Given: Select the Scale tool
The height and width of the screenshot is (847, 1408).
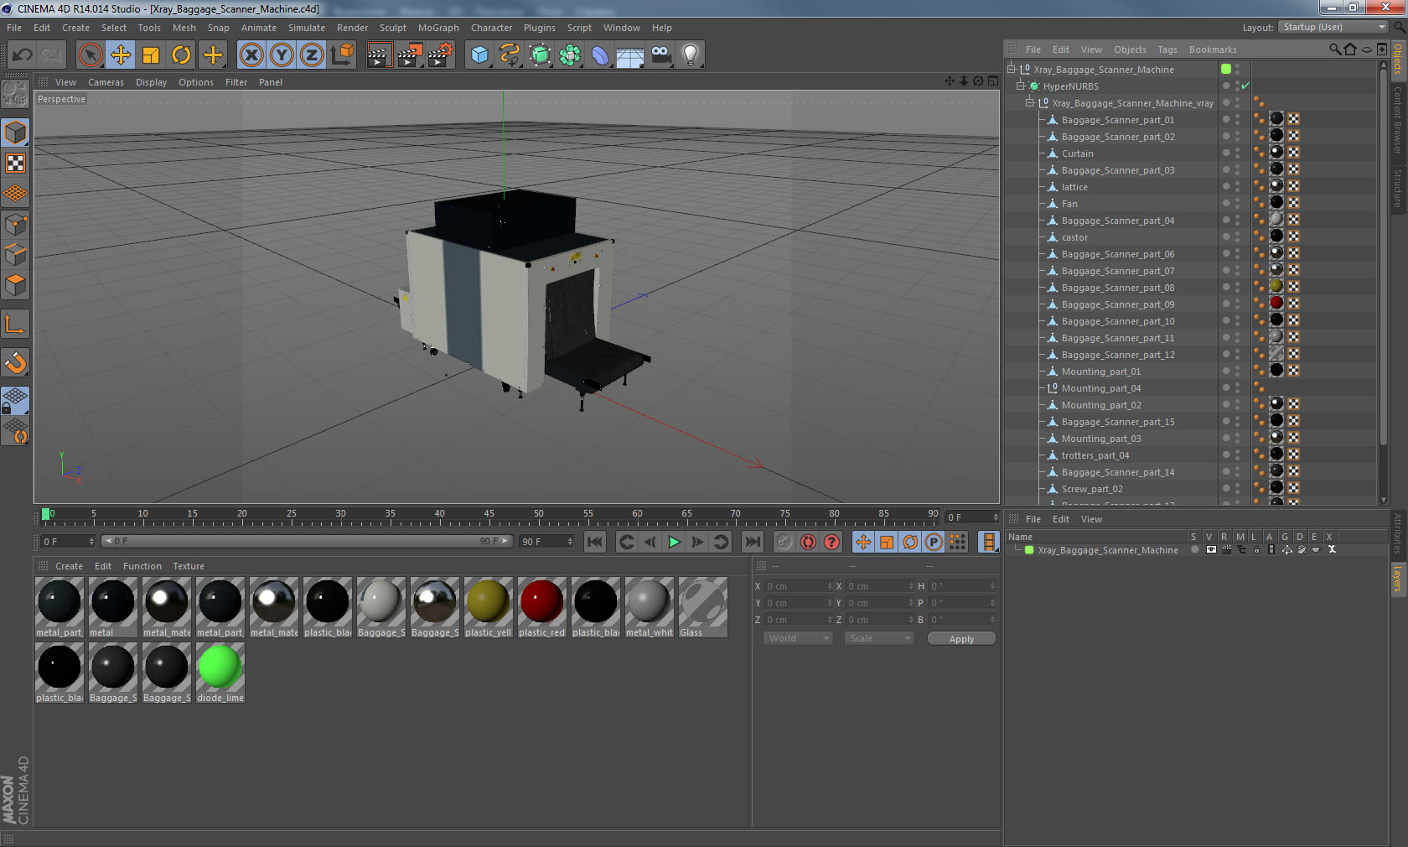Looking at the screenshot, I should pyautogui.click(x=151, y=55).
